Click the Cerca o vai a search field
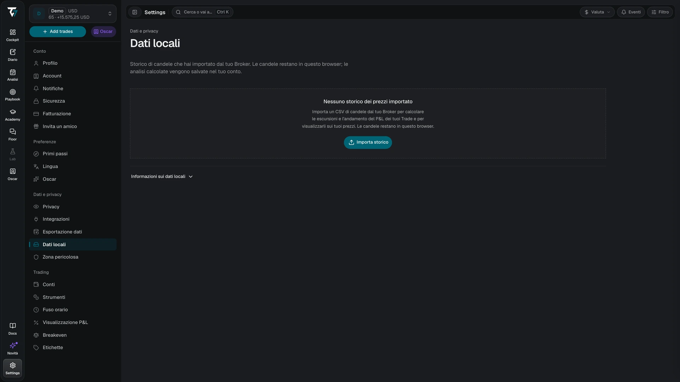Viewport: 680px width, 382px height. (x=203, y=12)
